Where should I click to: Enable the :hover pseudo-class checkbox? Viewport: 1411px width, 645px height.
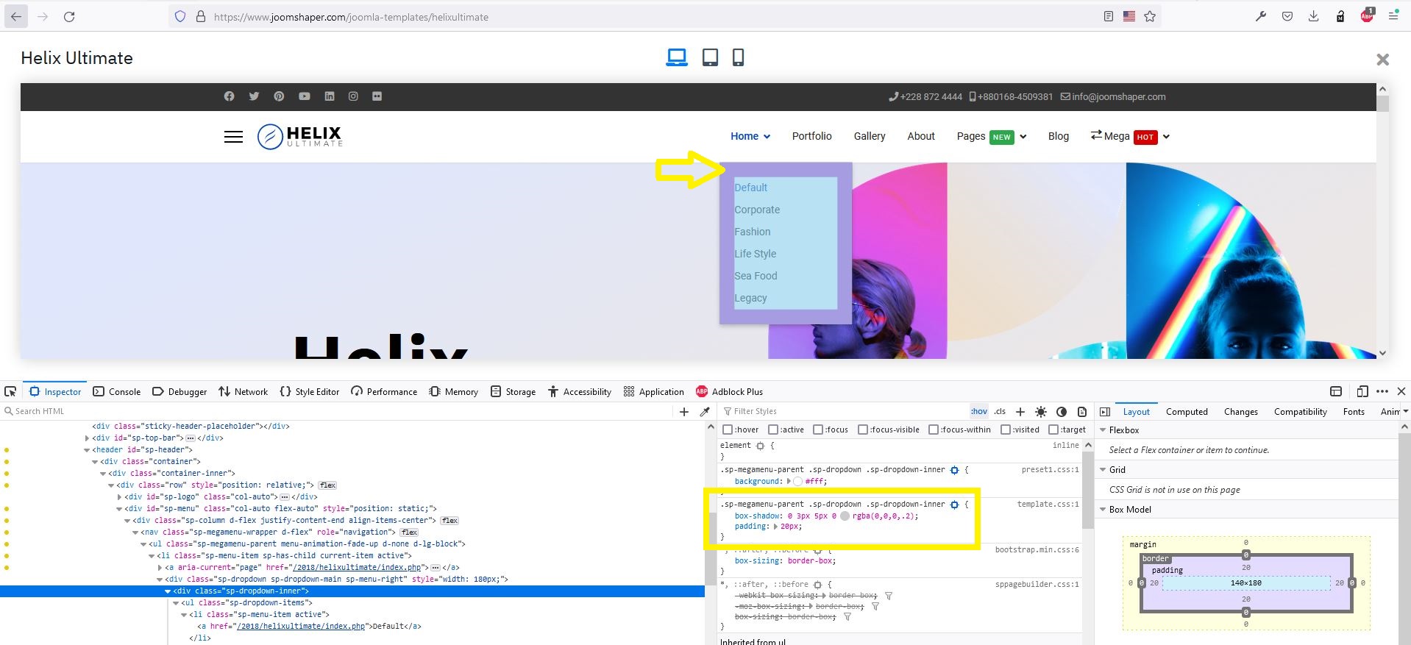pyautogui.click(x=728, y=430)
